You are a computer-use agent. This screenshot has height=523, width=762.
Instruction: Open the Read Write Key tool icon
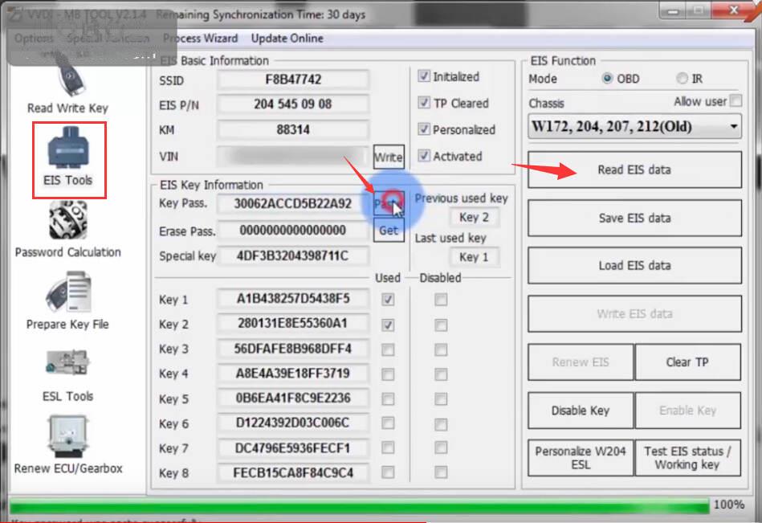click(x=71, y=78)
